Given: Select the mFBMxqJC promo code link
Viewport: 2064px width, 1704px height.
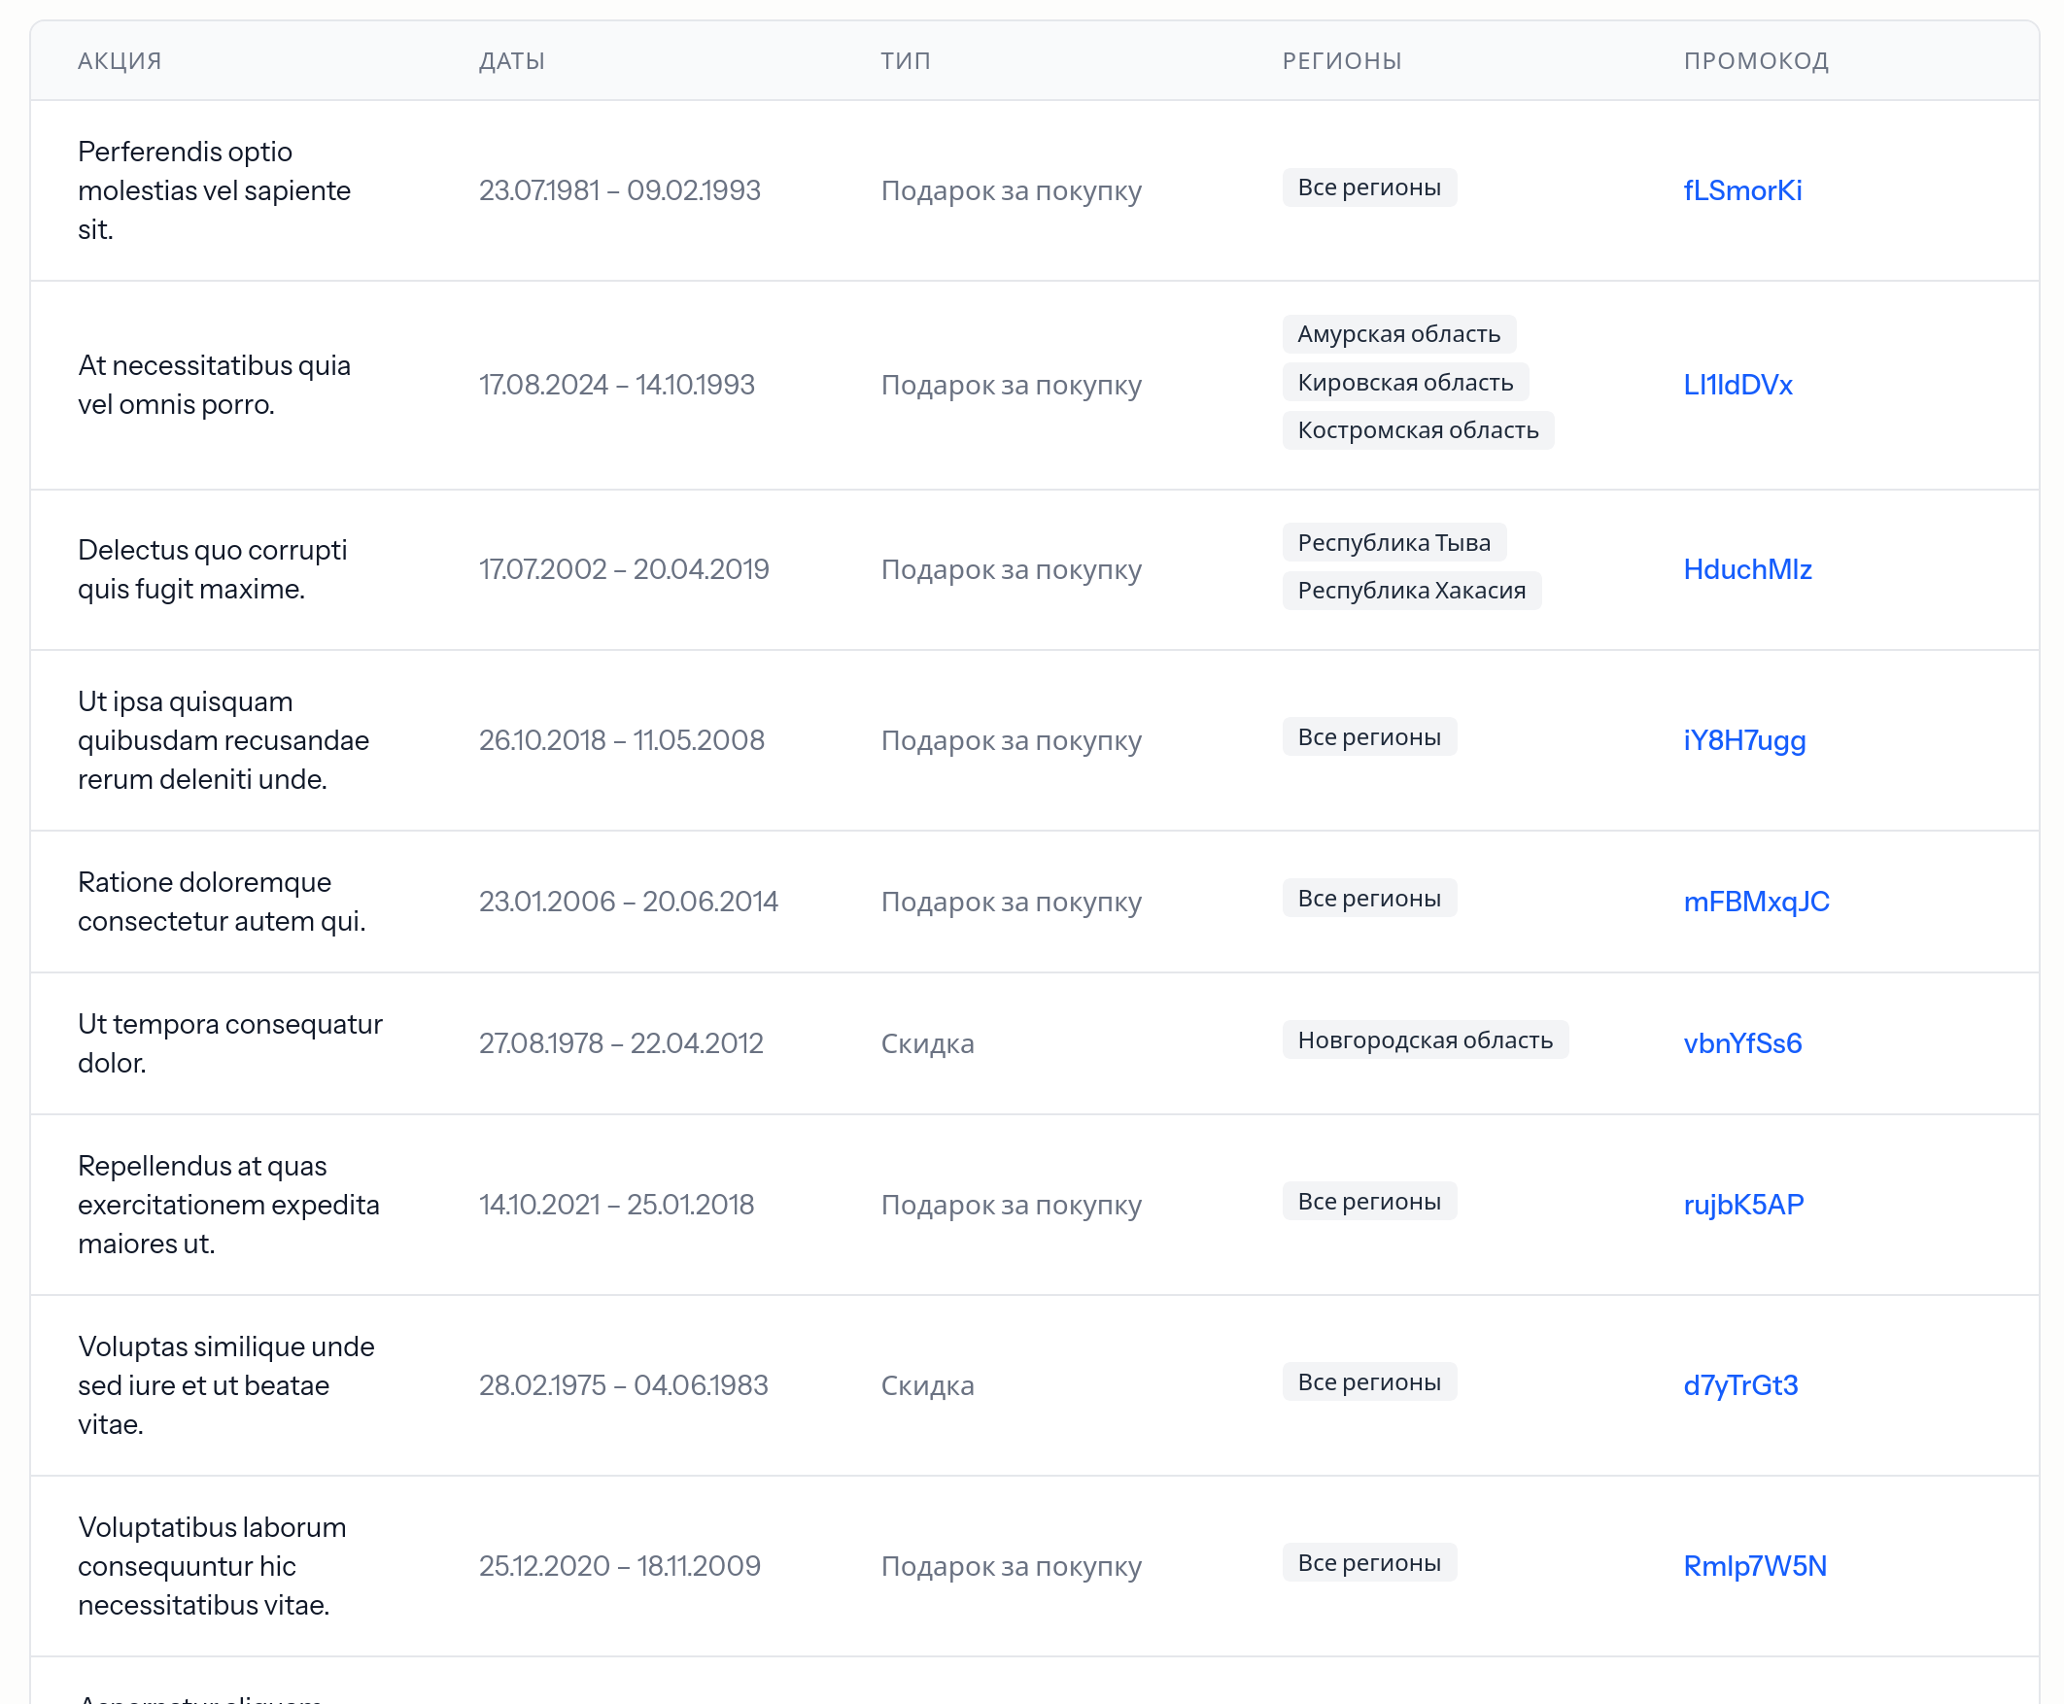Looking at the screenshot, I should (x=1756, y=902).
